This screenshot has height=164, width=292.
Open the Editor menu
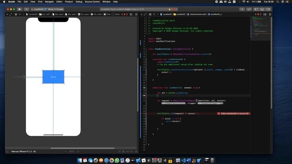(59, 2)
